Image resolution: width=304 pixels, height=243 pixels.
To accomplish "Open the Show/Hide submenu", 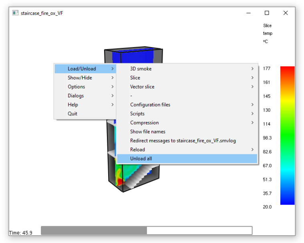I will coord(85,78).
